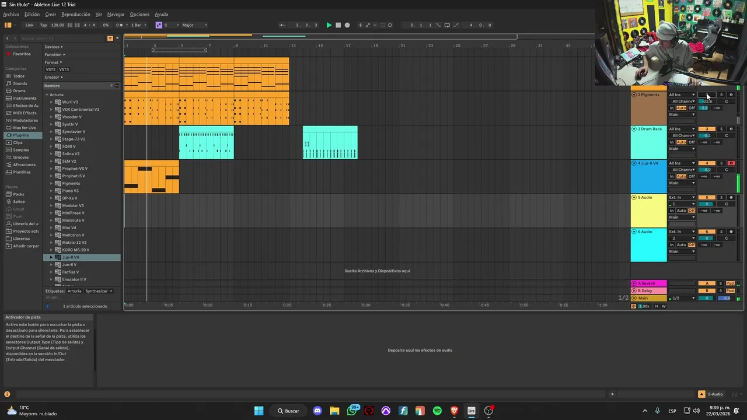Click the Windows Start button
Screen dimensions: 747x420
(259, 411)
